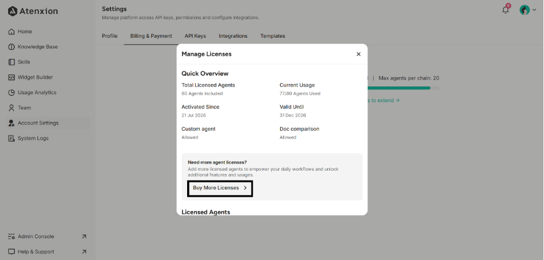
Task: Click the "Activated Since" label
Action: tap(201, 107)
